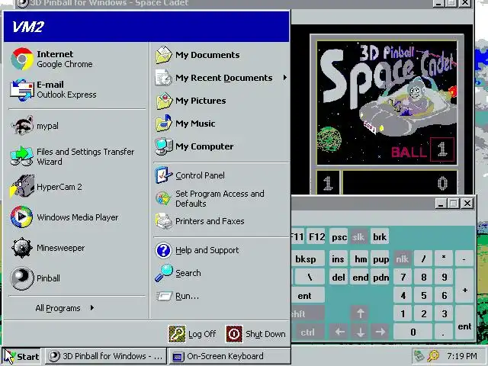The height and width of the screenshot is (366, 488).
Task: Expand All Programs menu
Action: coord(65,308)
